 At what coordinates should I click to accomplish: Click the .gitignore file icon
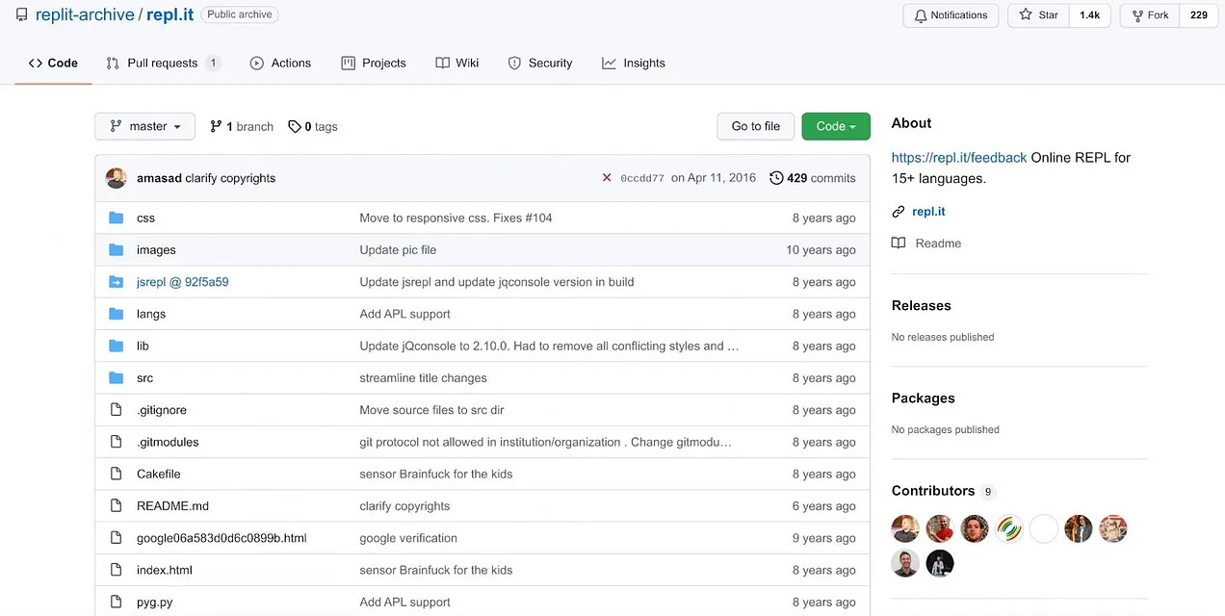(x=117, y=410)
